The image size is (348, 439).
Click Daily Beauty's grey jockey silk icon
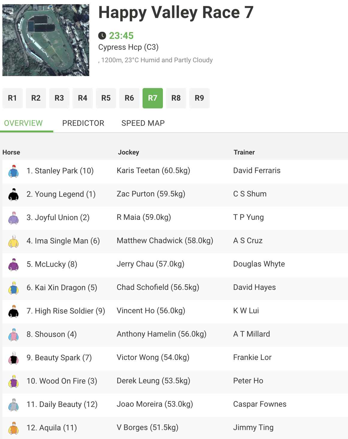13,405
